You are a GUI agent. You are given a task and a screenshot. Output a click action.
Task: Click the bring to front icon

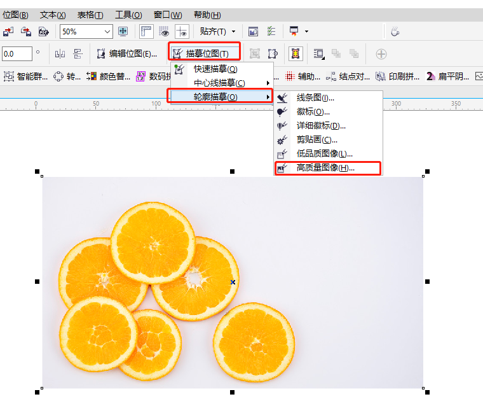point(336,54)
